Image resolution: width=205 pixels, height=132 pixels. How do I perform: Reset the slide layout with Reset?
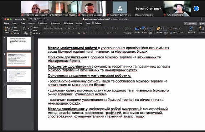pyautogui.click(x=34, y=31)
